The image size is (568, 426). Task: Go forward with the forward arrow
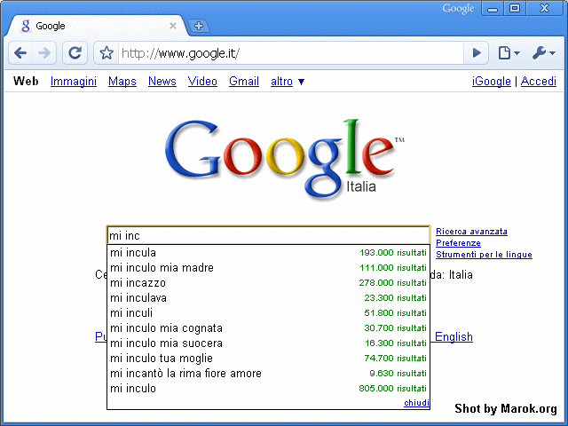point(44,53)
